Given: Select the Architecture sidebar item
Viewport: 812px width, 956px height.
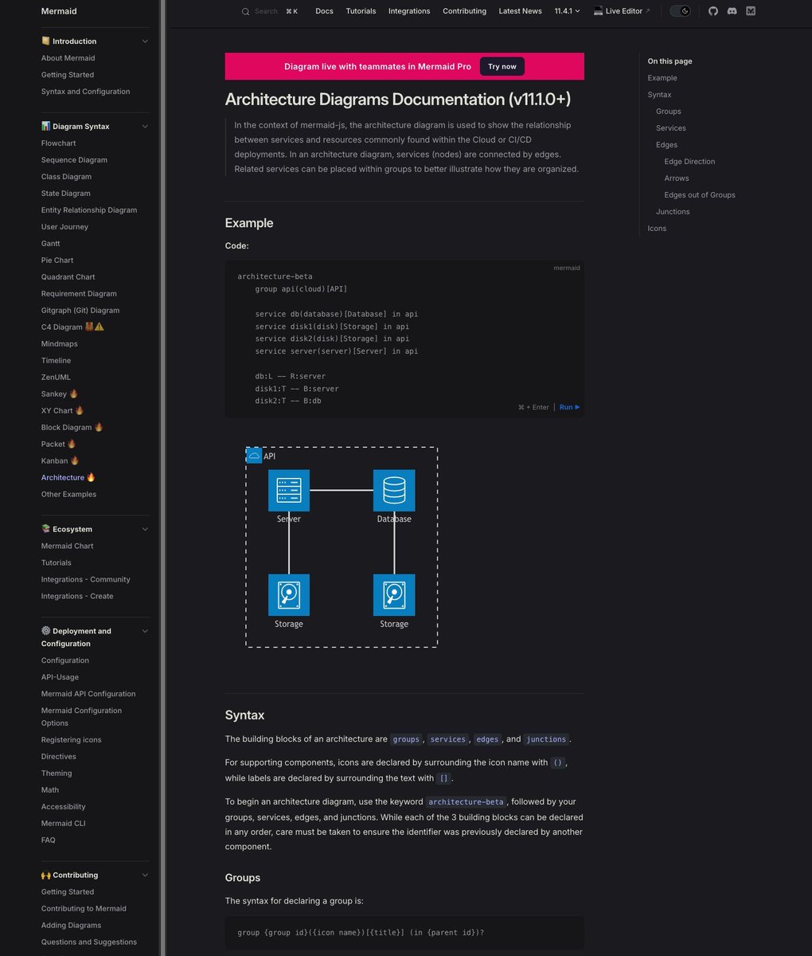Looking at the screenshot, I should coord(68,478).
